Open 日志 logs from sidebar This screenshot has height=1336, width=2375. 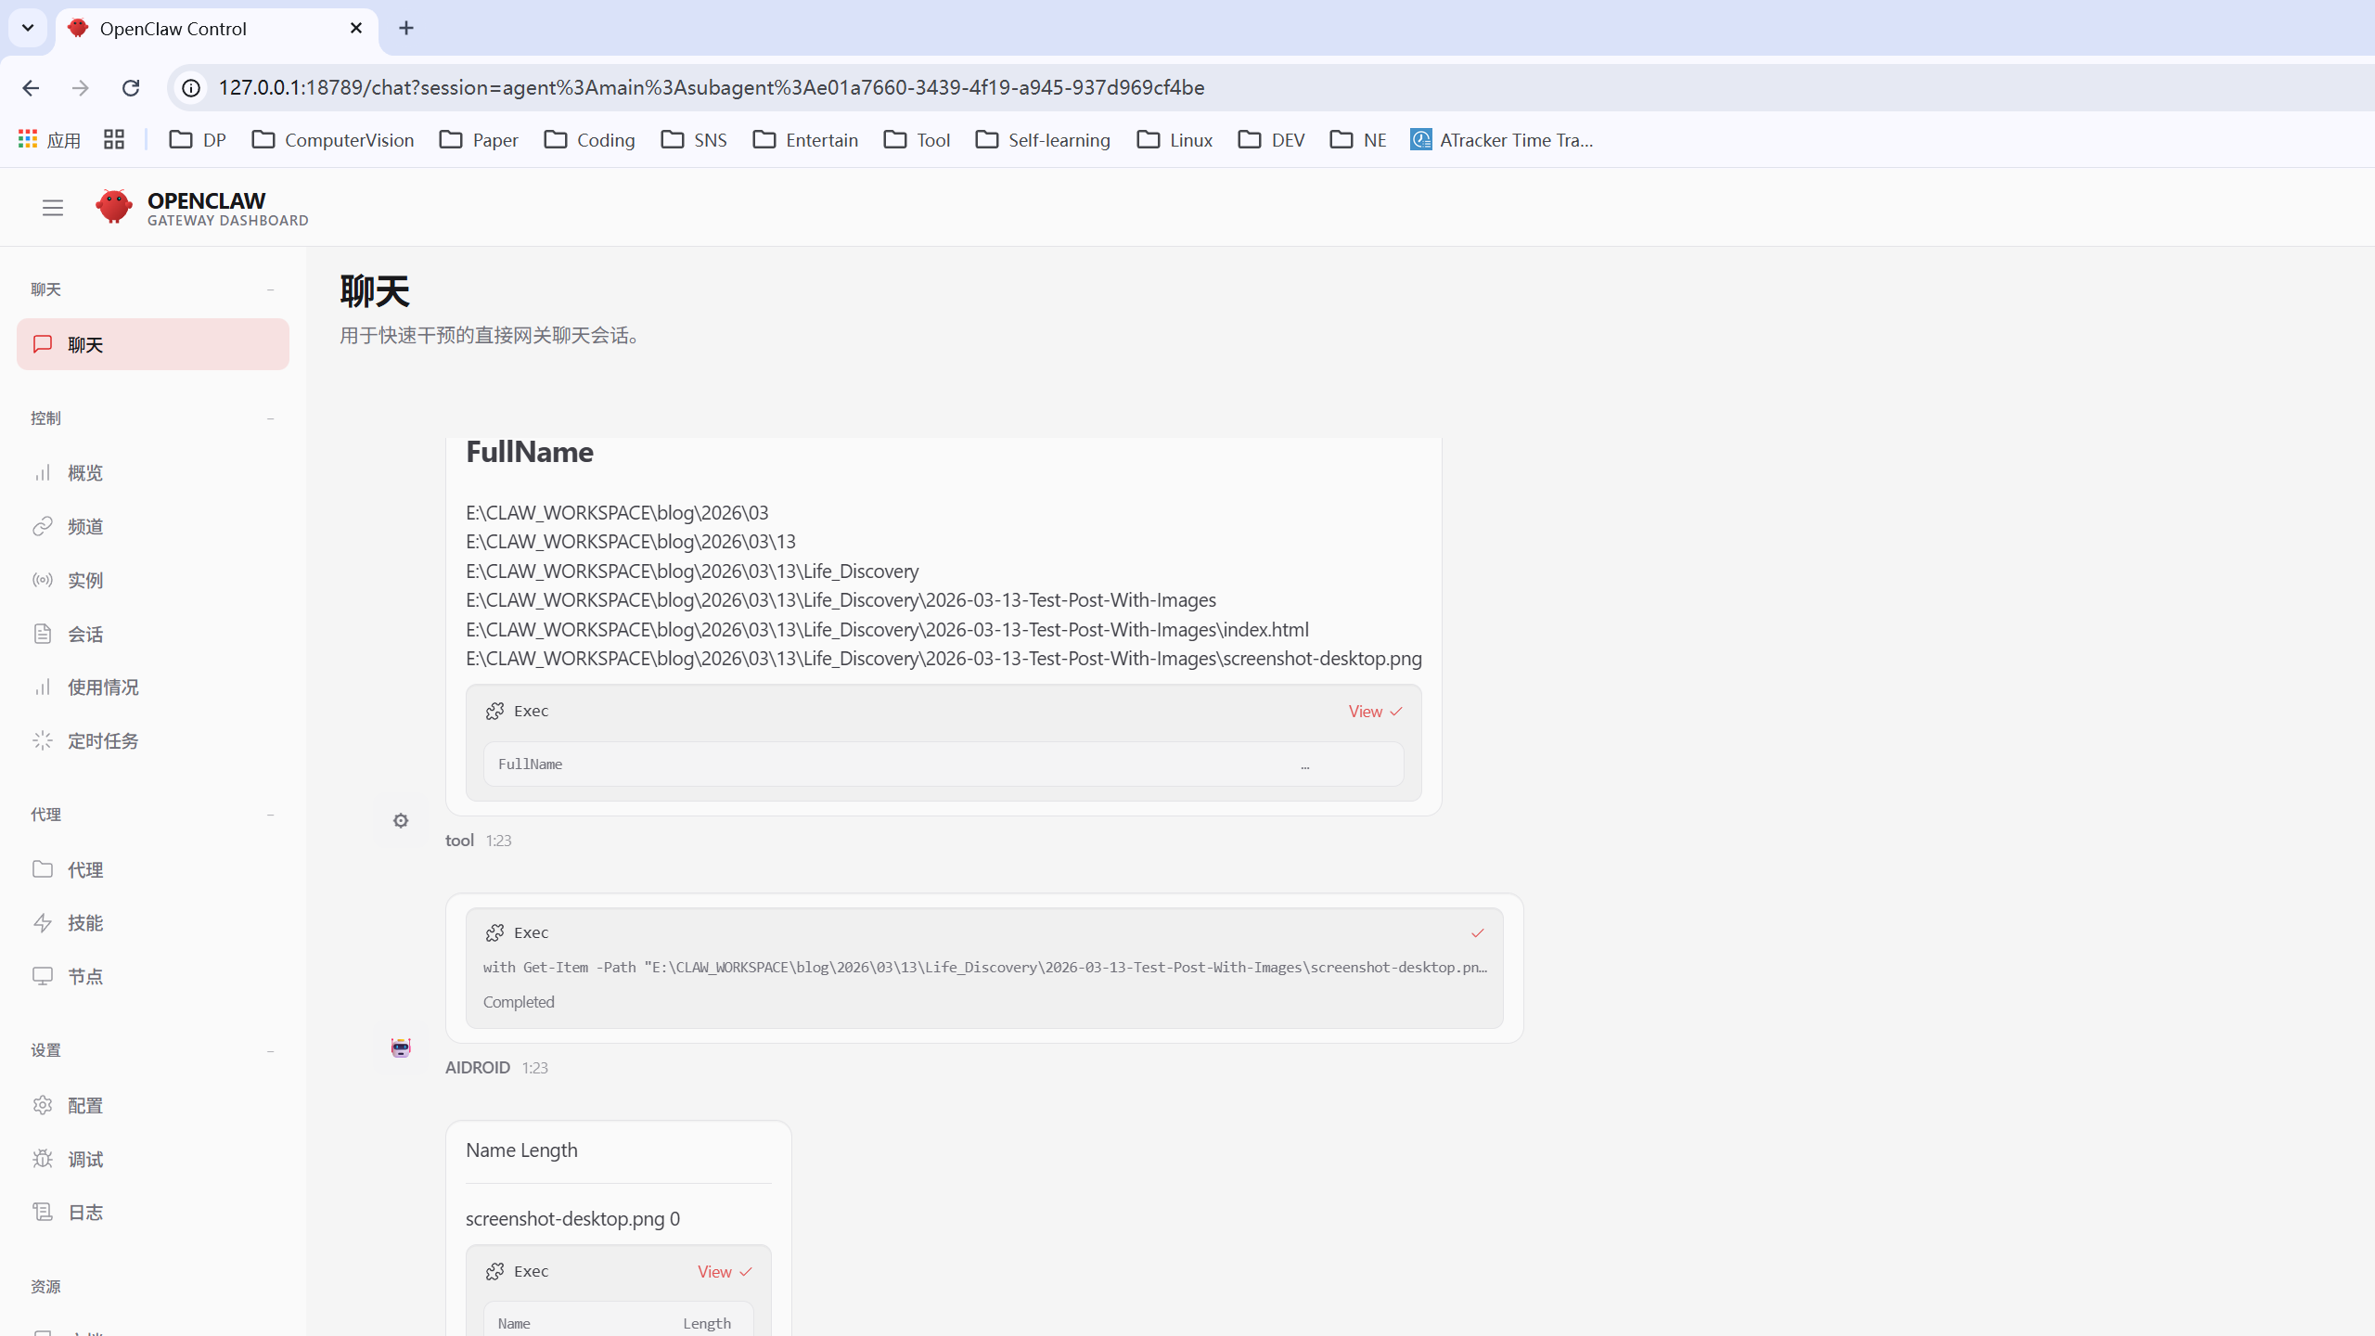pyautogui.click(x=85, y=1213)
